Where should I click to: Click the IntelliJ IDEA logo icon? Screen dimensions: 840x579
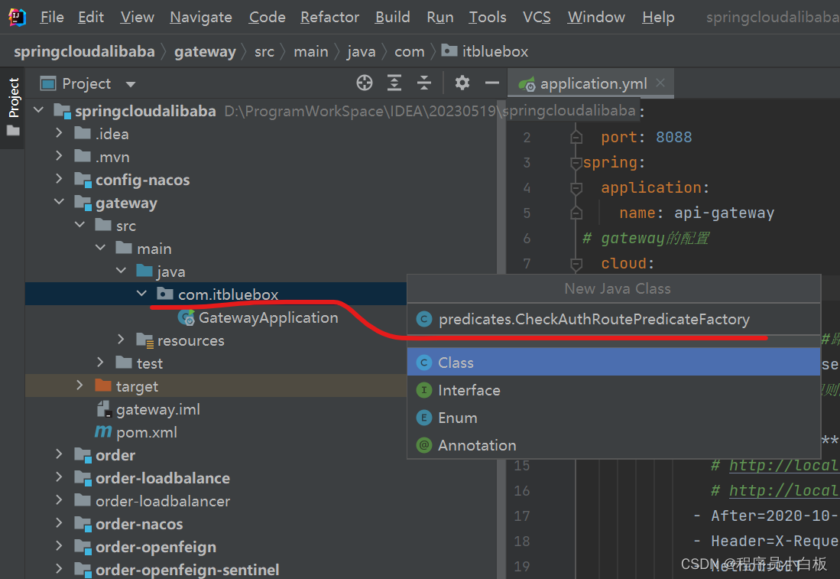(x=17, y=17)
